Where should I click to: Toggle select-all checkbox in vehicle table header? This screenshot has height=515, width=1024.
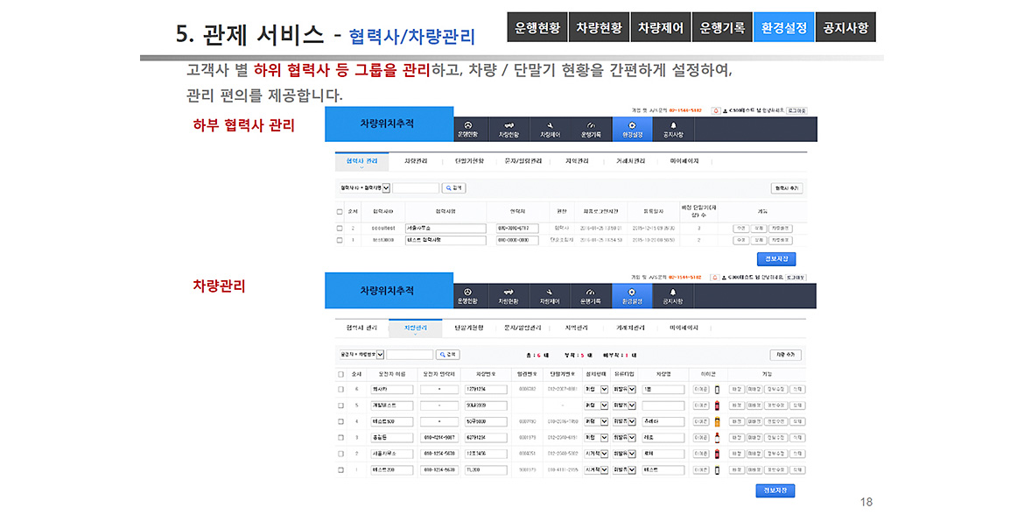point(340,373)
